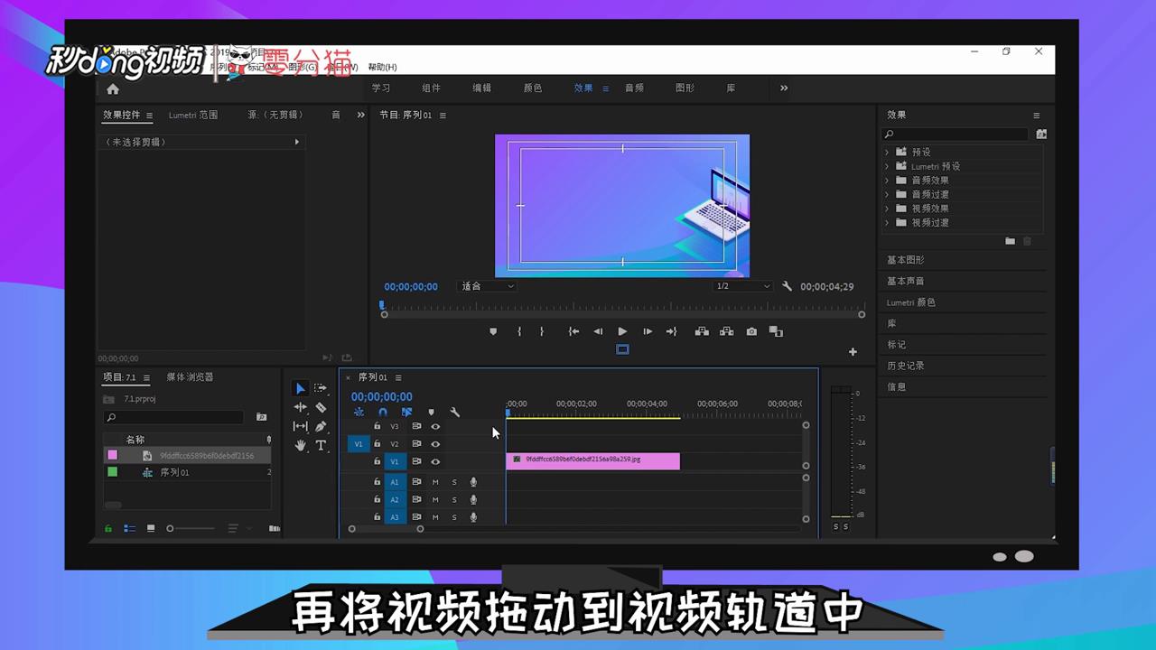Open the button editor plus icon
This screenshot has height=650, width=1156.
click(853, 352)
